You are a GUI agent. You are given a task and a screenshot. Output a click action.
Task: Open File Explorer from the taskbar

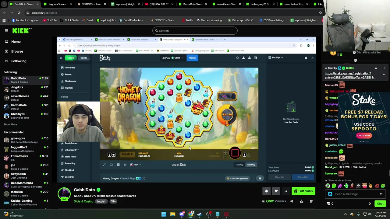pyautogui.click(x=173, y=214)
